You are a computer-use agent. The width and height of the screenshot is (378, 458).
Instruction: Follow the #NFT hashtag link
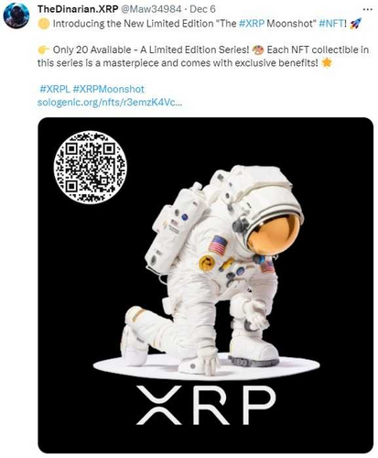(331, 24)
